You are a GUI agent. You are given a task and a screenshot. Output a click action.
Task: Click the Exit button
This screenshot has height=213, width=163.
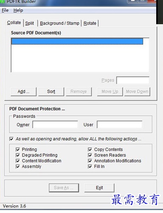(99, 188)
